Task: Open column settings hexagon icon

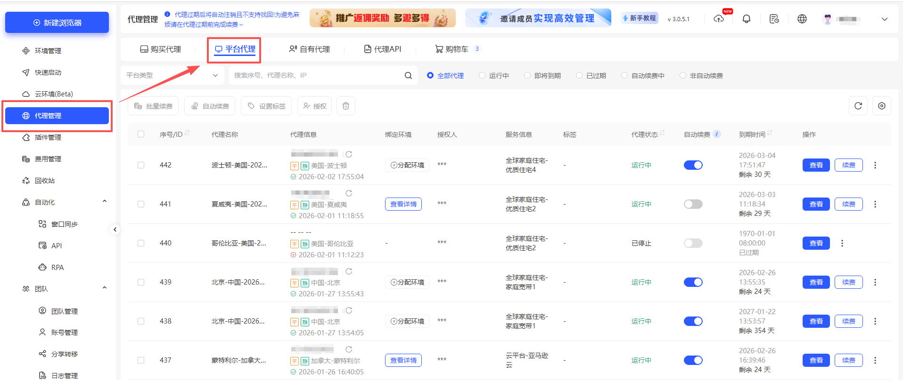Action: pyautogui.click(x=882, y=106)
